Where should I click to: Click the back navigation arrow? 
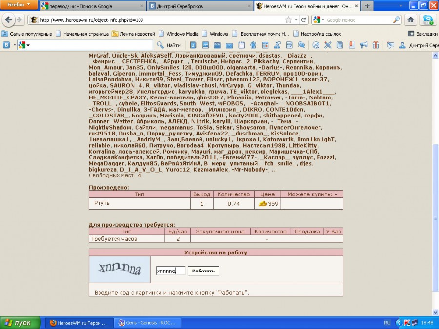pos(8,20)
